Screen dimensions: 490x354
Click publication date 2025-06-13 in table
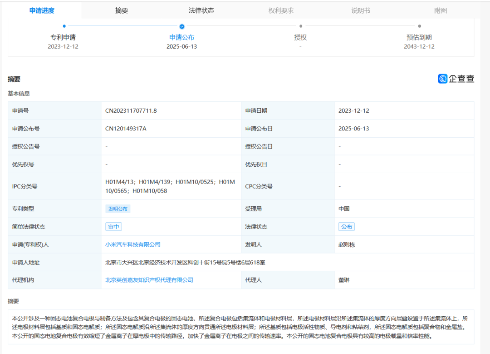pos(354,128)
